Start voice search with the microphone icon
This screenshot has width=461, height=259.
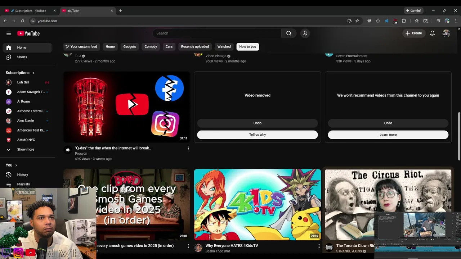305,33
